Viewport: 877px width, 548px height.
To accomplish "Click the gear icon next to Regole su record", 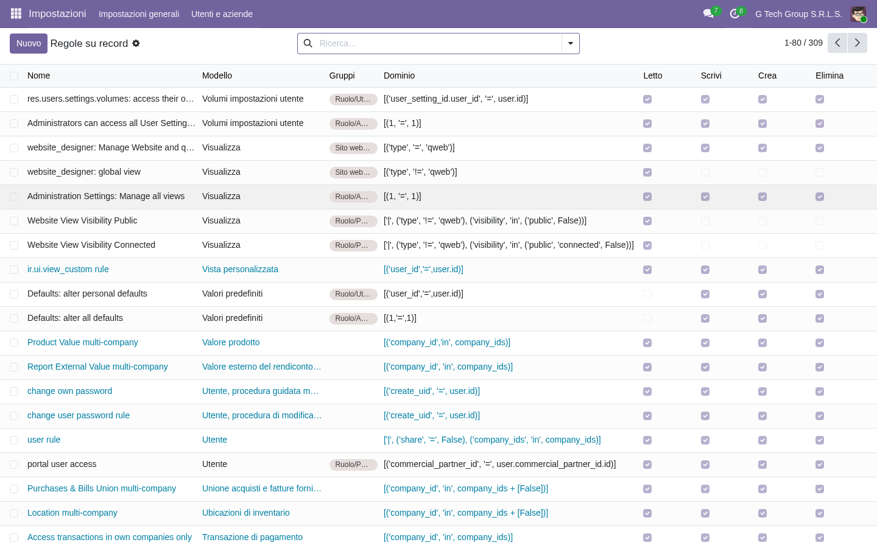I will (136, 43).
